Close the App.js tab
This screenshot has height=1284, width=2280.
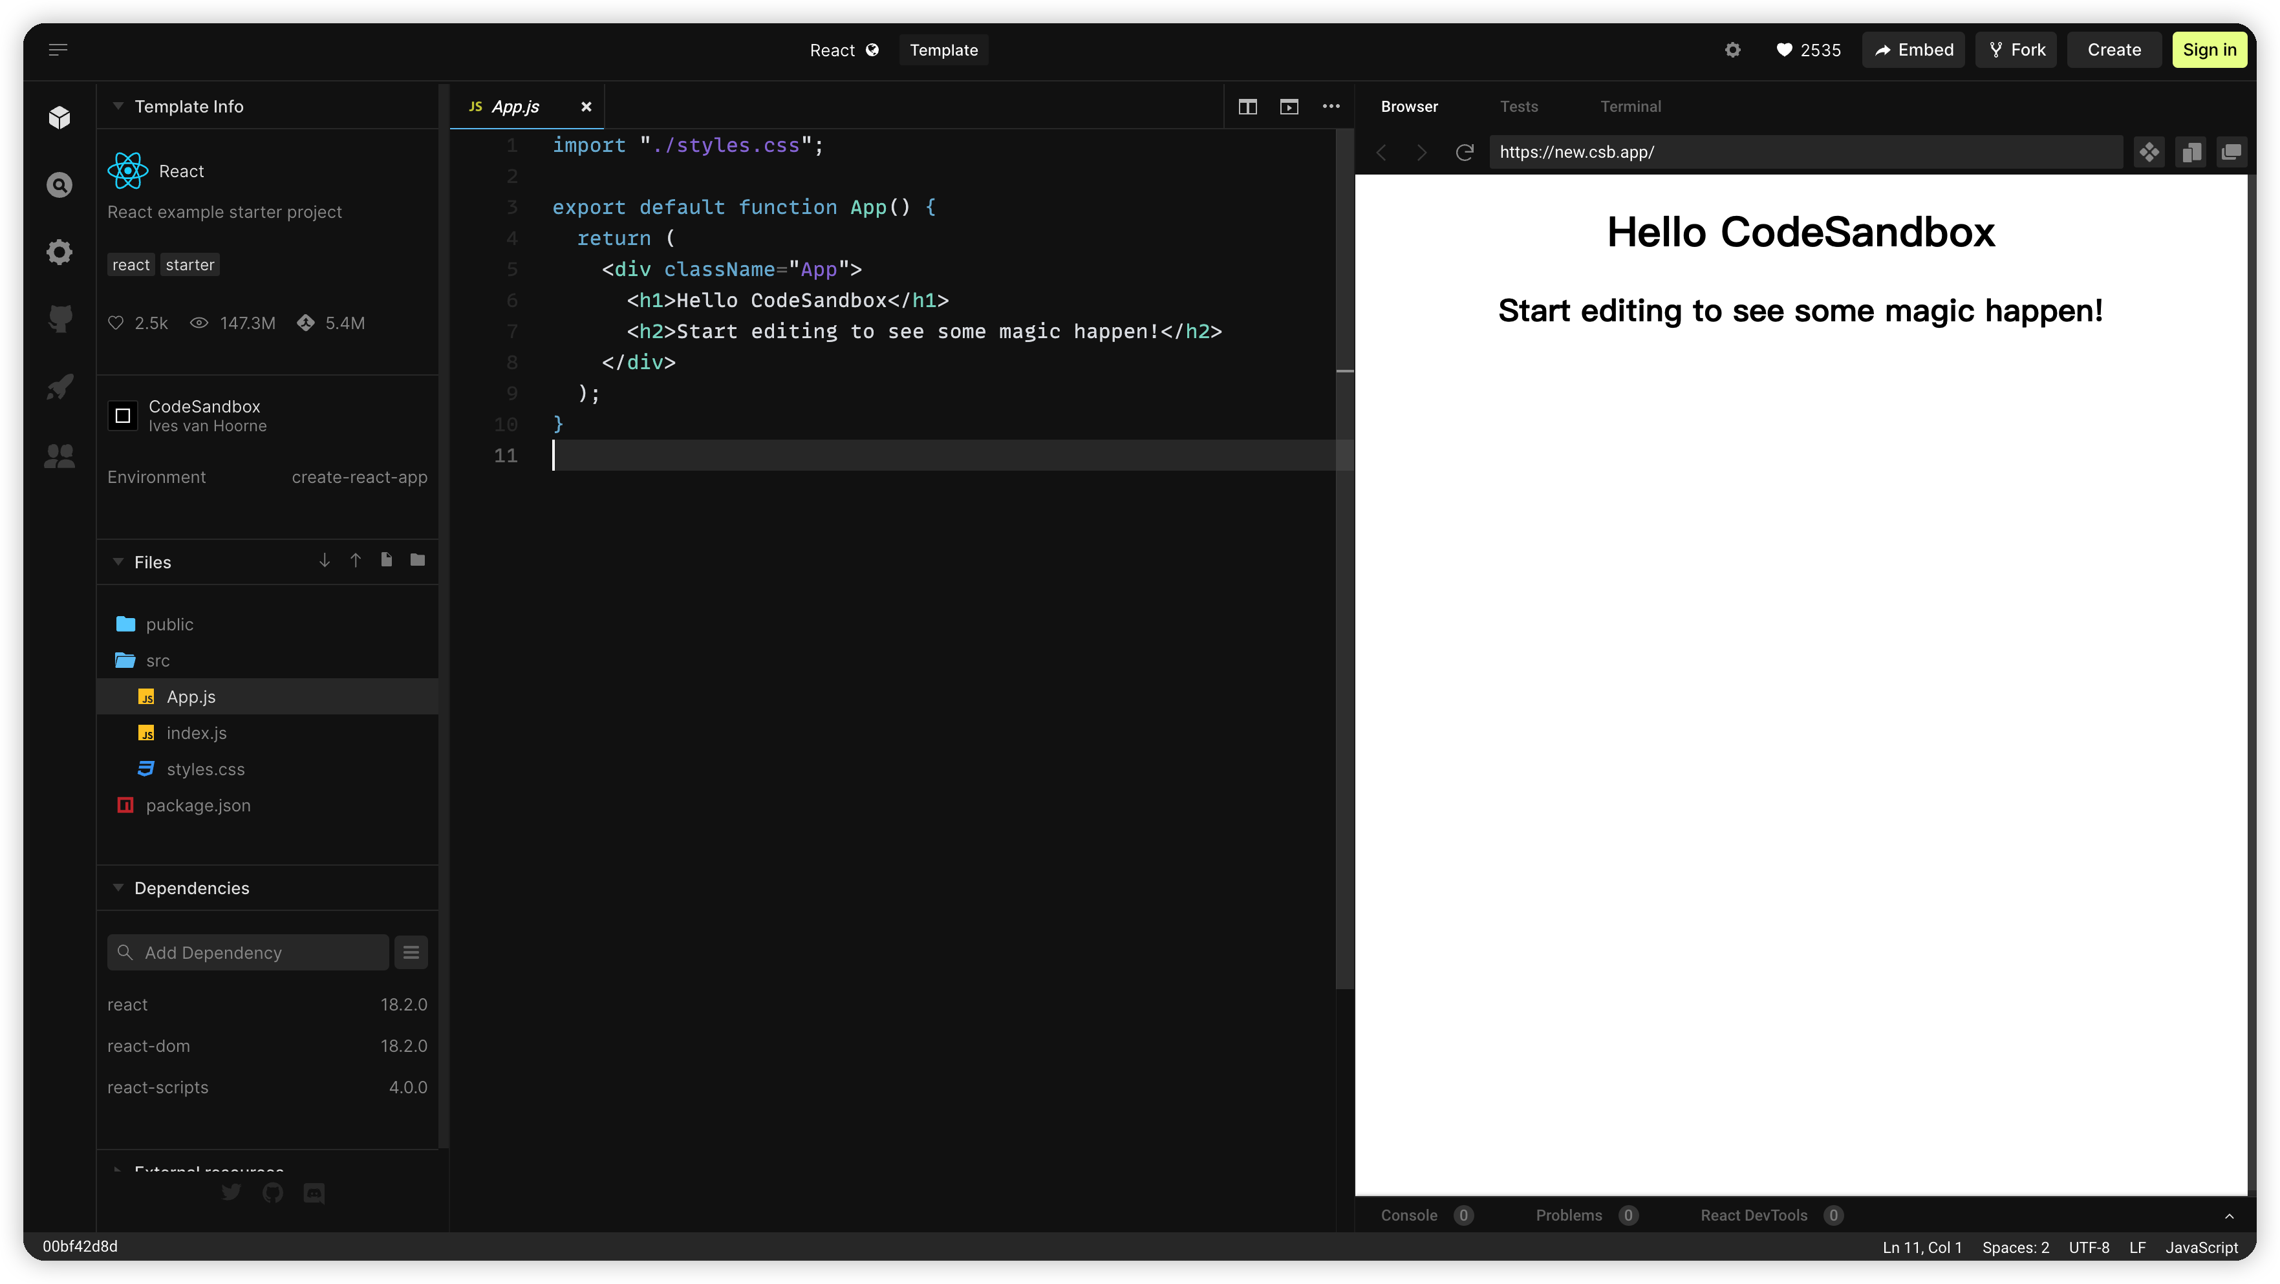click(x=586, y=107)
